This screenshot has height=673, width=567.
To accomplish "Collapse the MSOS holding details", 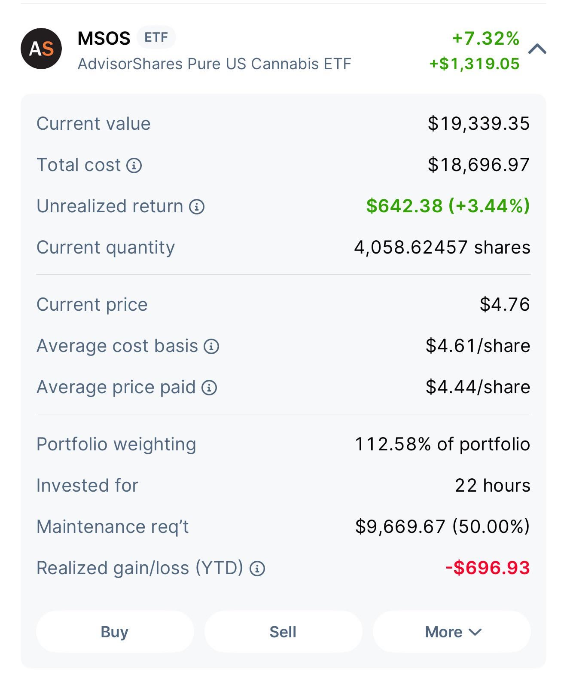I will (x=537, y=49).
